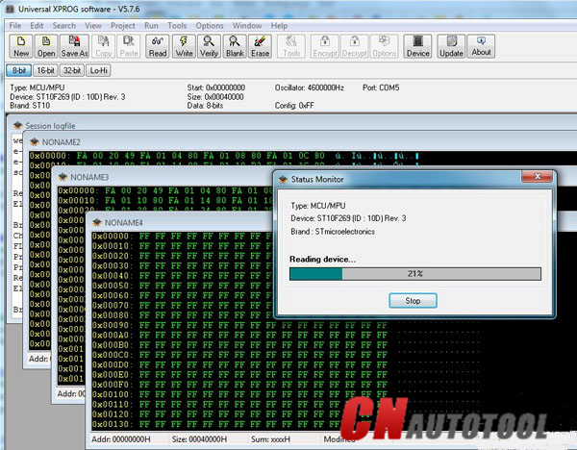577x450 pixels.
Task: Click 'Brand : STmicroelectronics' in Status Monitor
Action: click(333, 232)
